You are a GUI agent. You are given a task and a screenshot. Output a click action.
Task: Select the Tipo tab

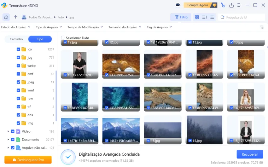click(40, 39)
